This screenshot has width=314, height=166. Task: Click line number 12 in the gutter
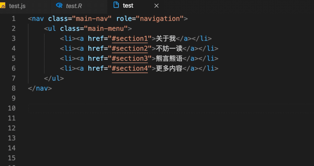tap(12, 128)
